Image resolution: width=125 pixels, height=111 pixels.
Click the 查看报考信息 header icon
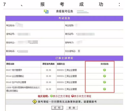pos(46,11)
